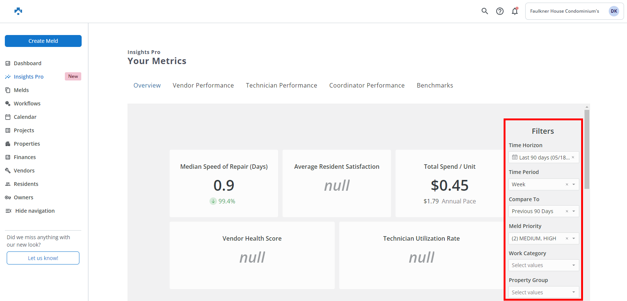The image size is (627, 301).
Task: Open Calendar from the sidebar
Action: click(25, 117)
